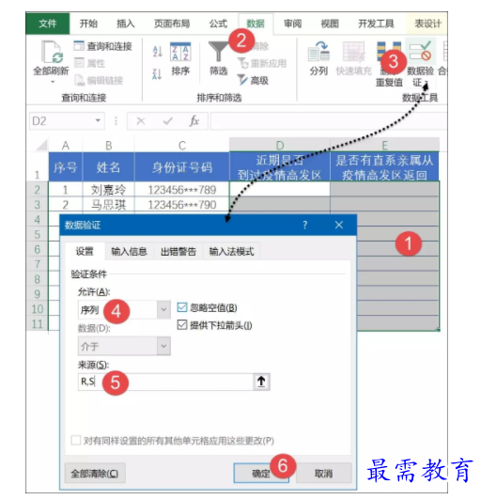Expand the Data Validation dropdown arrow

click(x=427, y=84)
